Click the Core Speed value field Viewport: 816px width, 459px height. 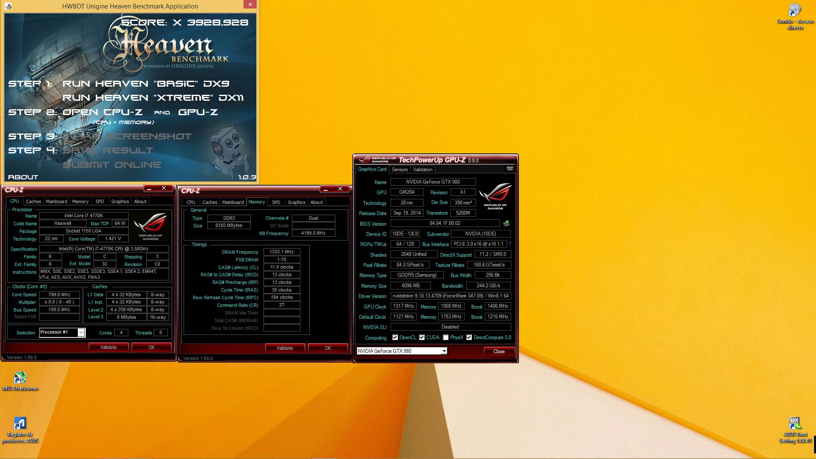pyautogui.click(x=59, y=295)
